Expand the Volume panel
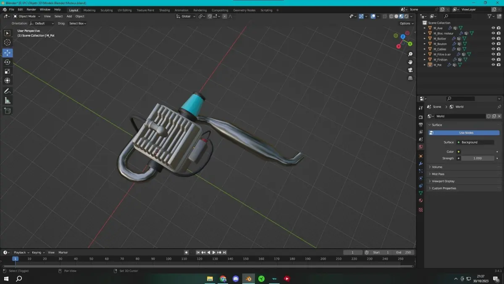The height and width of the screenshot is (284, 504). 464,167
